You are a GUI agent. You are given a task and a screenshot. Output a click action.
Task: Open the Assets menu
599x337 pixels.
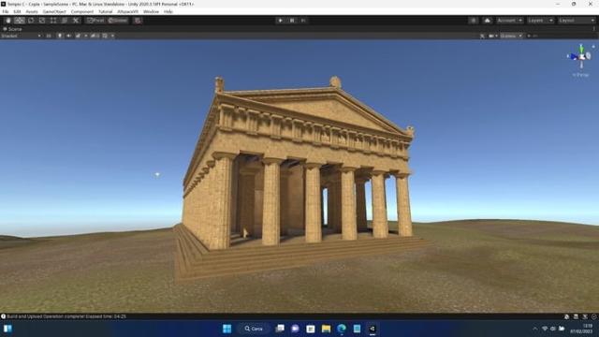pos(32,12)
